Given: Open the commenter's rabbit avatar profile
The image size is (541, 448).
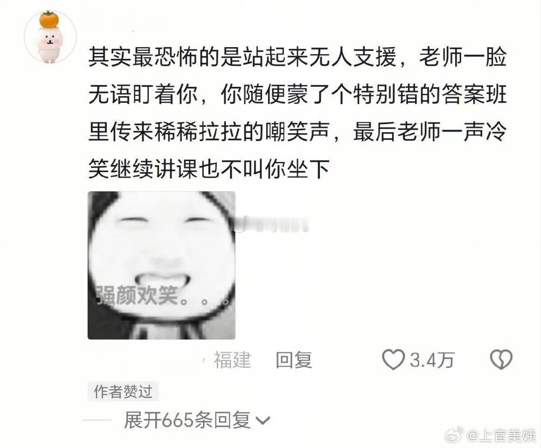Looking at the screenshot, I should 50,37.
